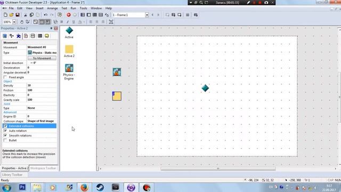Enable the Bullet checkbox

pos(5,140)
